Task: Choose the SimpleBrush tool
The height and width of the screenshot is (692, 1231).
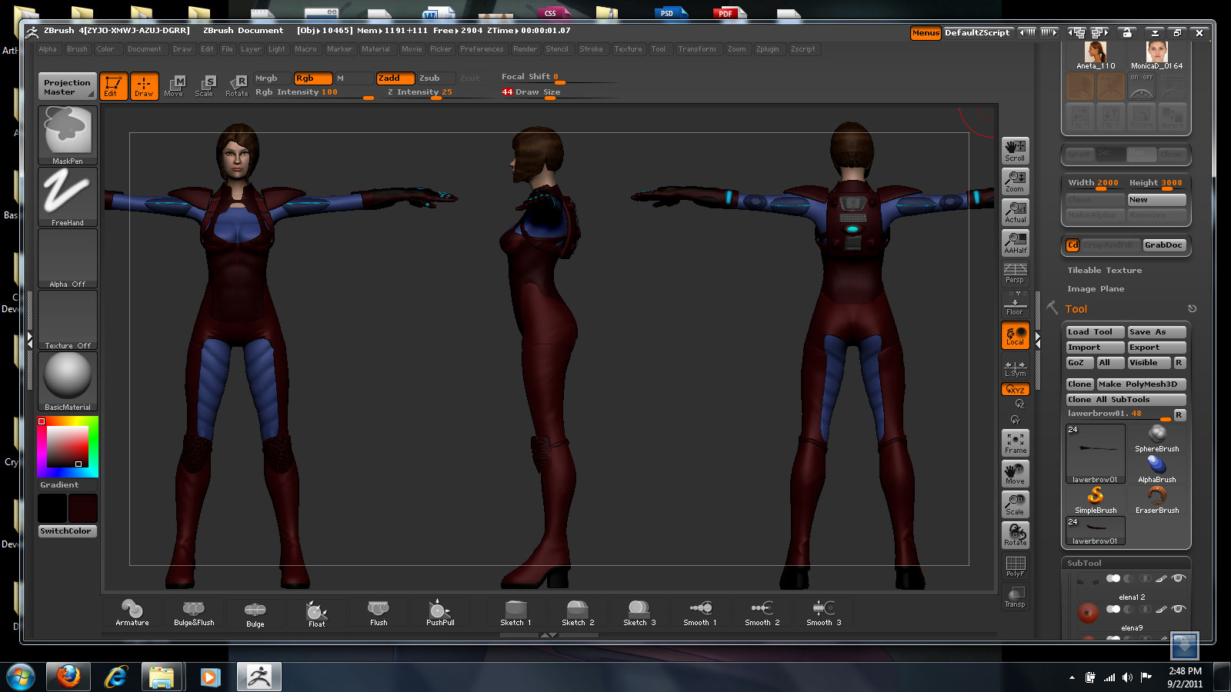Action: pyautogui.click(x=1096, y=500)
